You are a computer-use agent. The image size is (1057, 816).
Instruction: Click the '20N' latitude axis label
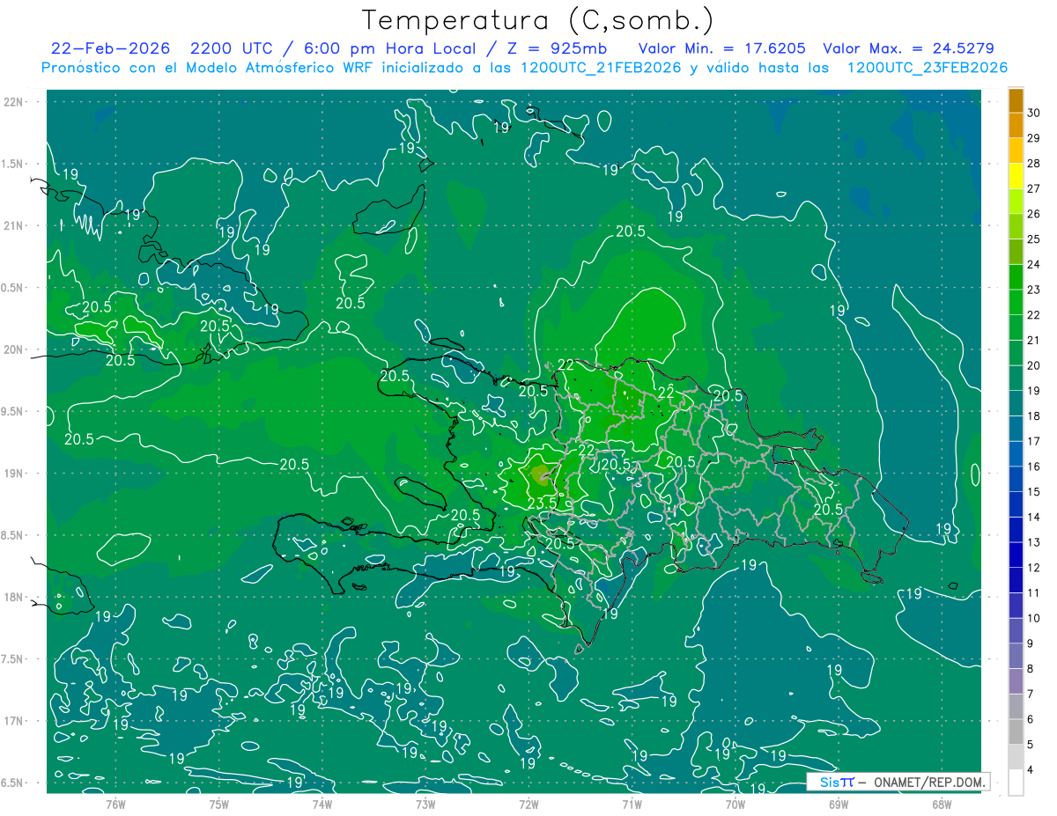[x=13, y=349]
